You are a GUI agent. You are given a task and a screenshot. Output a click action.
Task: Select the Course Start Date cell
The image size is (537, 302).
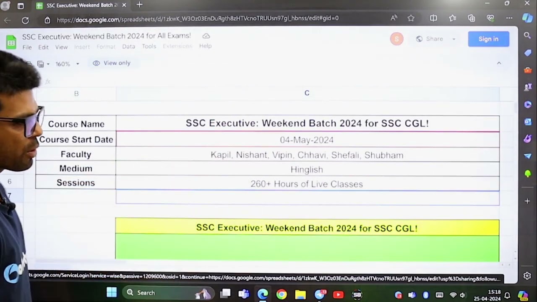(76, 139)
